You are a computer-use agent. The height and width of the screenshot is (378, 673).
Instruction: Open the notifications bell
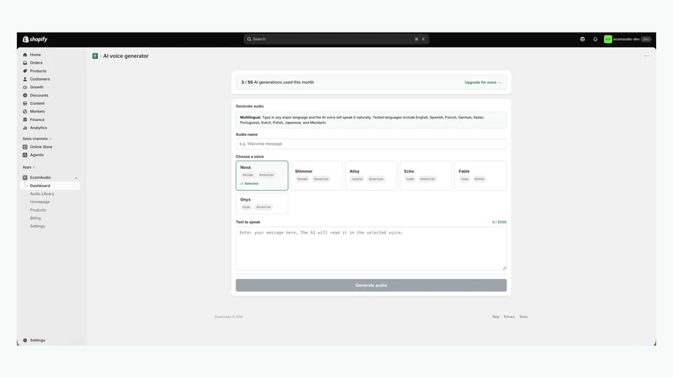point(596,39)
